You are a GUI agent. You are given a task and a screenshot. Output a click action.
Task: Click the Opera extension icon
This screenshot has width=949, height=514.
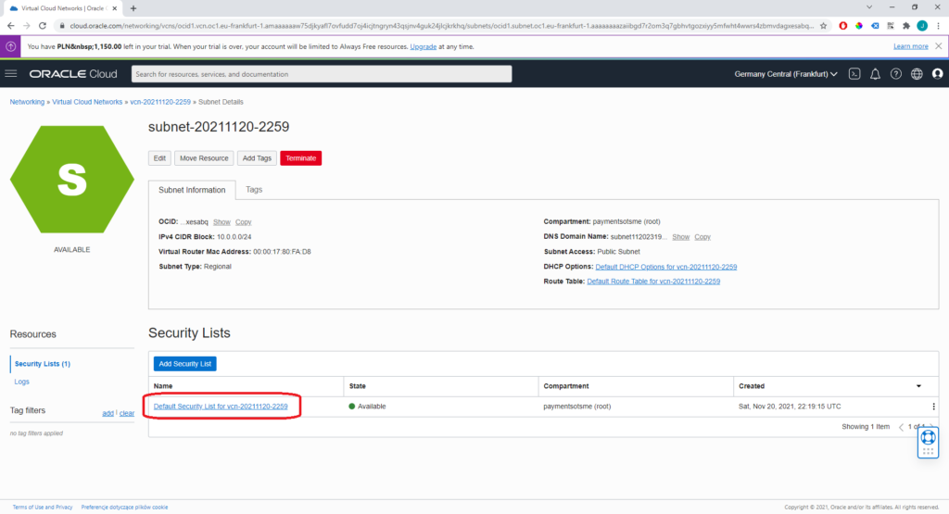(x=842, y=26)
